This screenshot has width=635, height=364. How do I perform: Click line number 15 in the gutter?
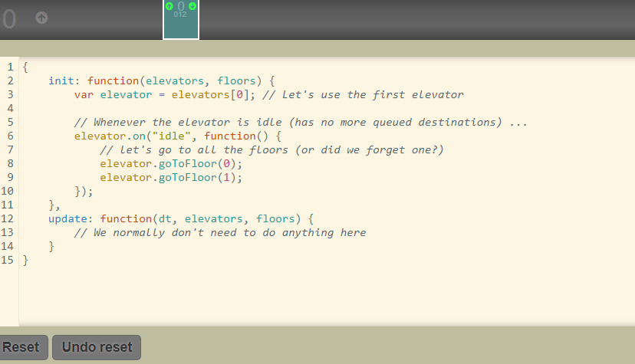8,260
